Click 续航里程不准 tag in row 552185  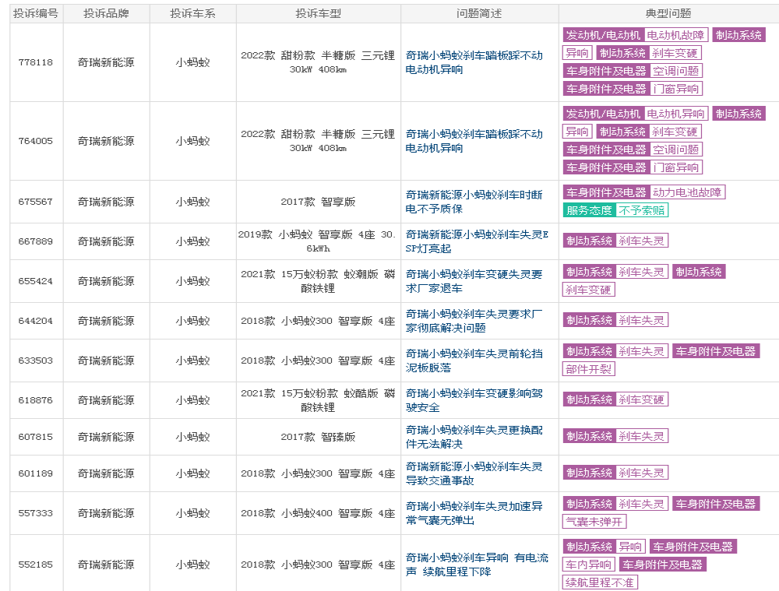point(600,582)
